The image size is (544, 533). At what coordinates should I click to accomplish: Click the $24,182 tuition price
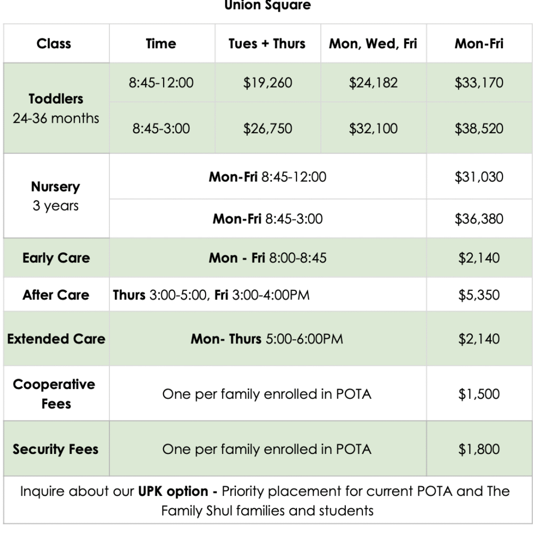tap(373, 83)
